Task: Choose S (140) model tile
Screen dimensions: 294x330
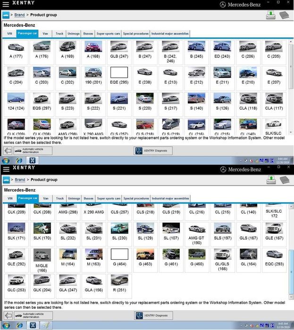Action: [x=196, y=104]
